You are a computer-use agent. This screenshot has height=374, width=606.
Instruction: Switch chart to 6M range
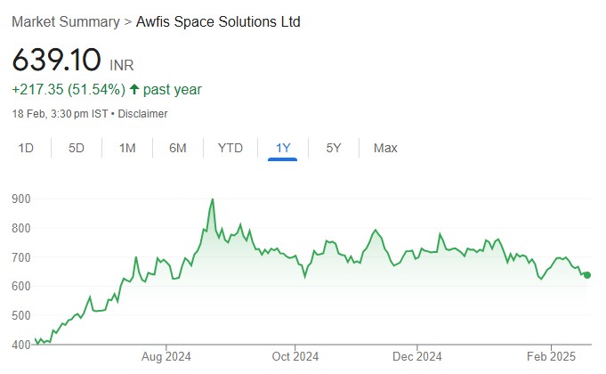tap(178, 148)
